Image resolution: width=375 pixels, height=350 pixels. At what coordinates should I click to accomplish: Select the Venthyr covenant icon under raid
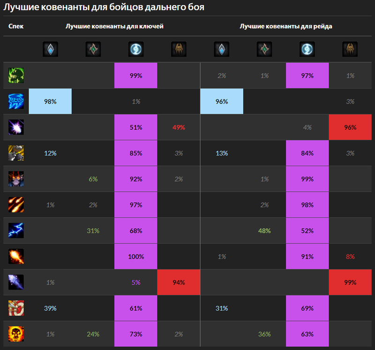[350, 49]
